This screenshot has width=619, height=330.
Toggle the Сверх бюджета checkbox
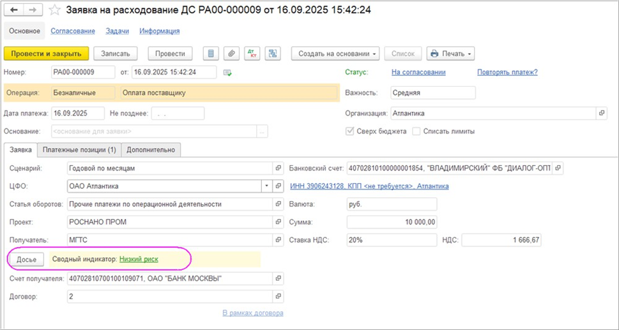tap(349, 131)
